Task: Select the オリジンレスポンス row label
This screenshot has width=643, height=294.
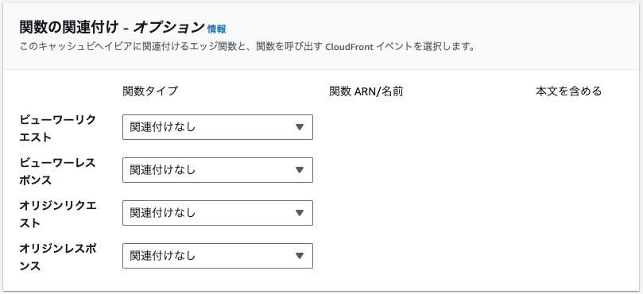Action: point(57,257)
